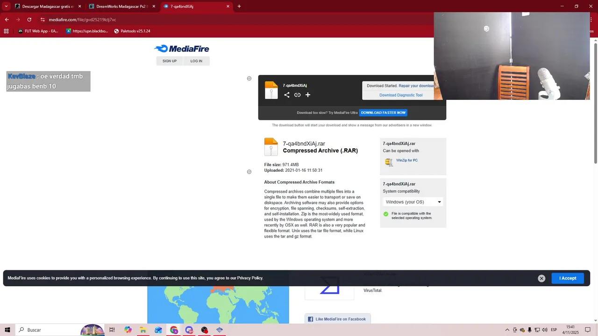Click the 'Compressed Archive (.RAR)' heading
This screenshot has width=598, height=336.
coord(320,151)
